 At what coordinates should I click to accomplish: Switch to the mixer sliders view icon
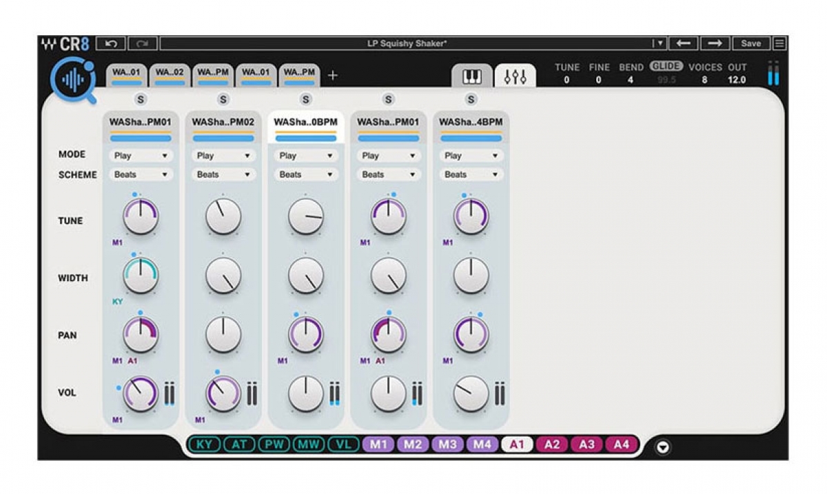tap(515, 76)
